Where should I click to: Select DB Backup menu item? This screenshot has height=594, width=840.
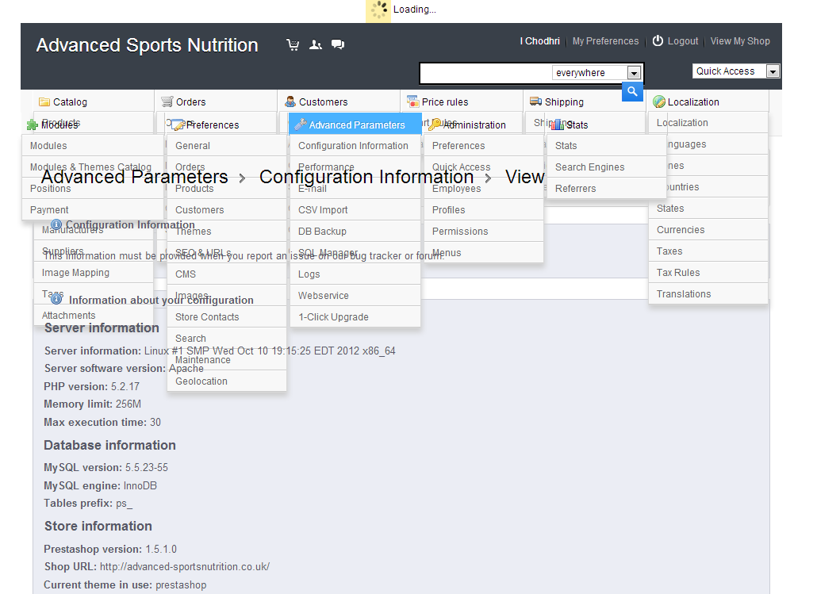coord(355,232)
